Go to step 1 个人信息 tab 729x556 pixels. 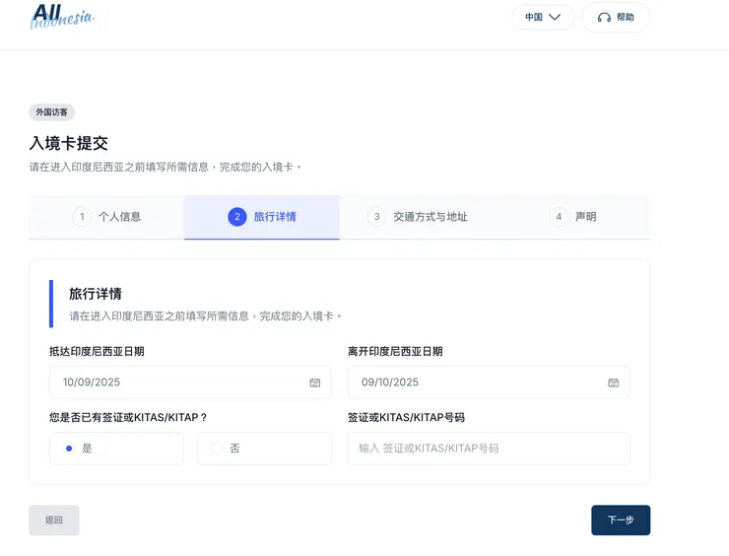click(106, 217)
